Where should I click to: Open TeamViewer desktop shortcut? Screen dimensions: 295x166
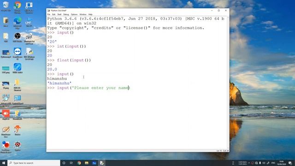18,53
